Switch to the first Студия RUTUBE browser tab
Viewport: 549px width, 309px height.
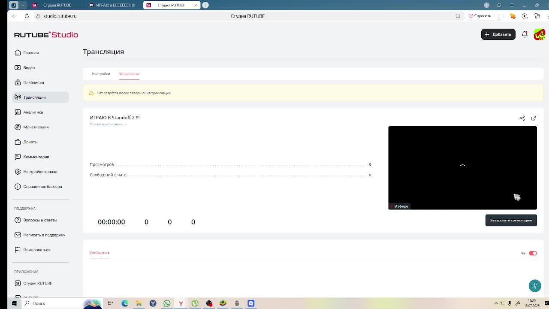[57, 5]
